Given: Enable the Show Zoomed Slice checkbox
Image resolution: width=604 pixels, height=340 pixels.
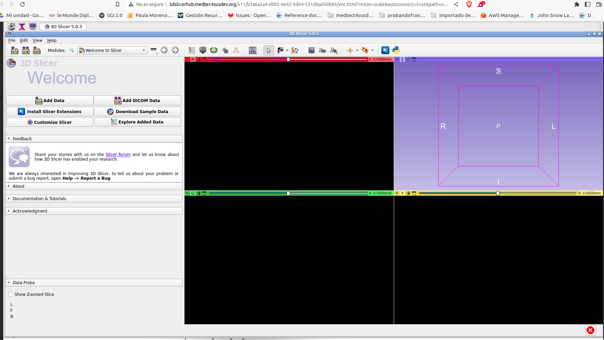Looking at the screenshot, I should [x=11, y=294].
